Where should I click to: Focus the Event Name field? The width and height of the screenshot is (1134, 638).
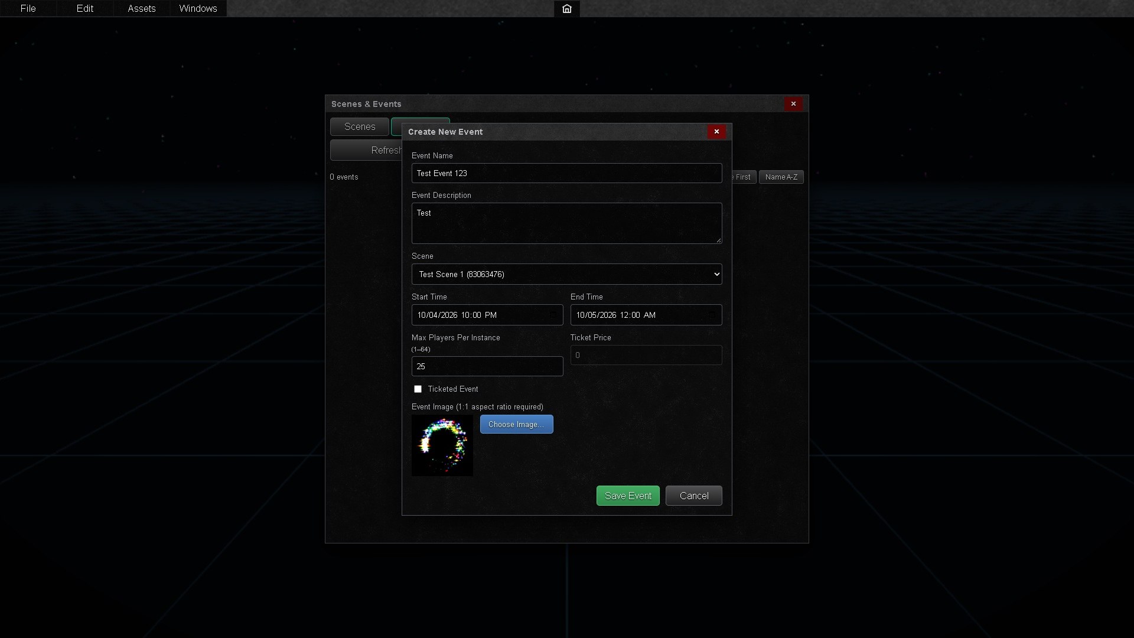tap(566, 173)
